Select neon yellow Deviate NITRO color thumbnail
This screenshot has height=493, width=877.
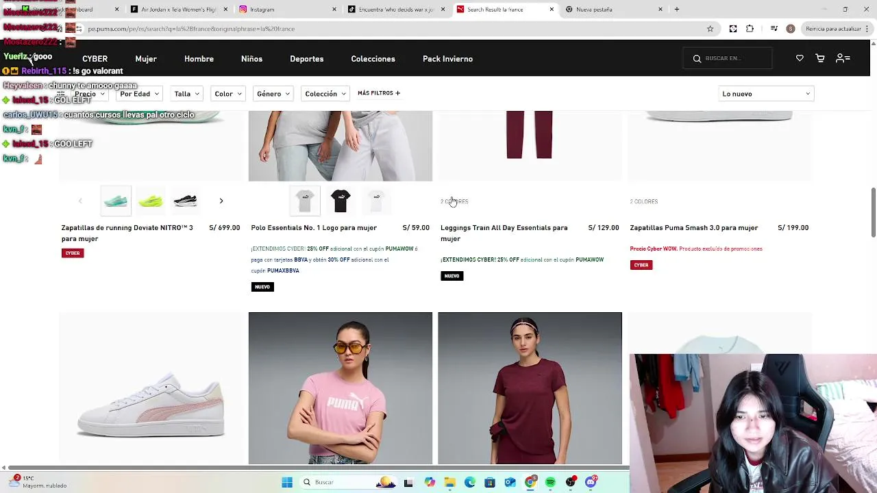pos(151,201)
